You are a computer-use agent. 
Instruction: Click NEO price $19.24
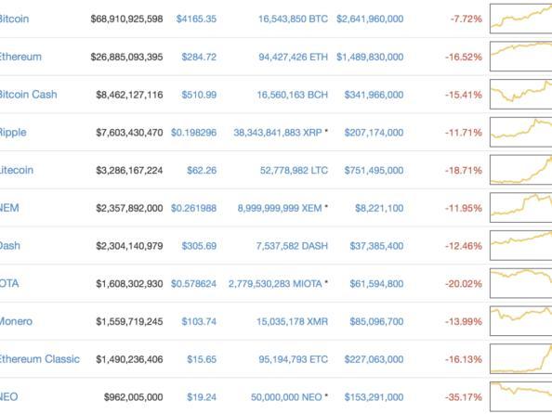click(202, 397)
